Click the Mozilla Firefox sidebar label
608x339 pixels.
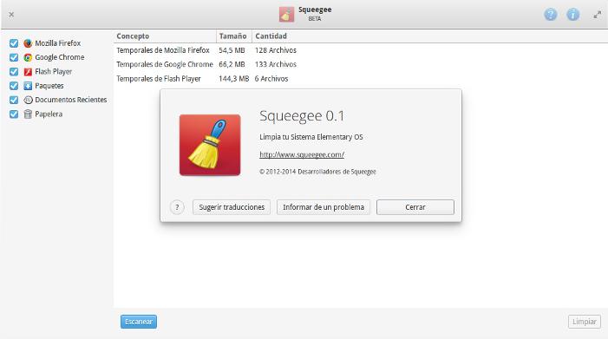pos(58,43)
